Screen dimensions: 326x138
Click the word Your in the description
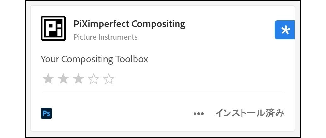[50, 59]
